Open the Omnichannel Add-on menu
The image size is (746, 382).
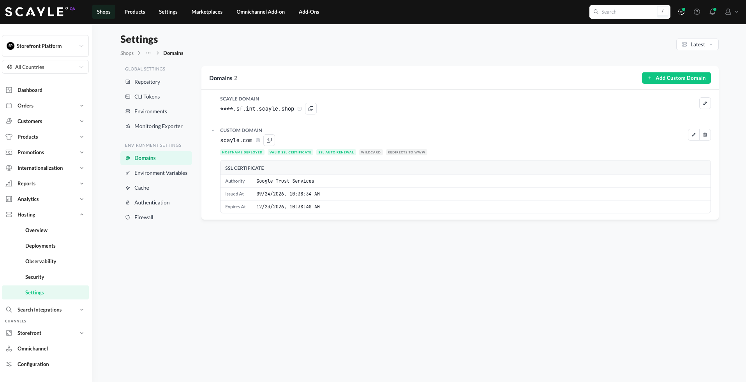(261, 12)
